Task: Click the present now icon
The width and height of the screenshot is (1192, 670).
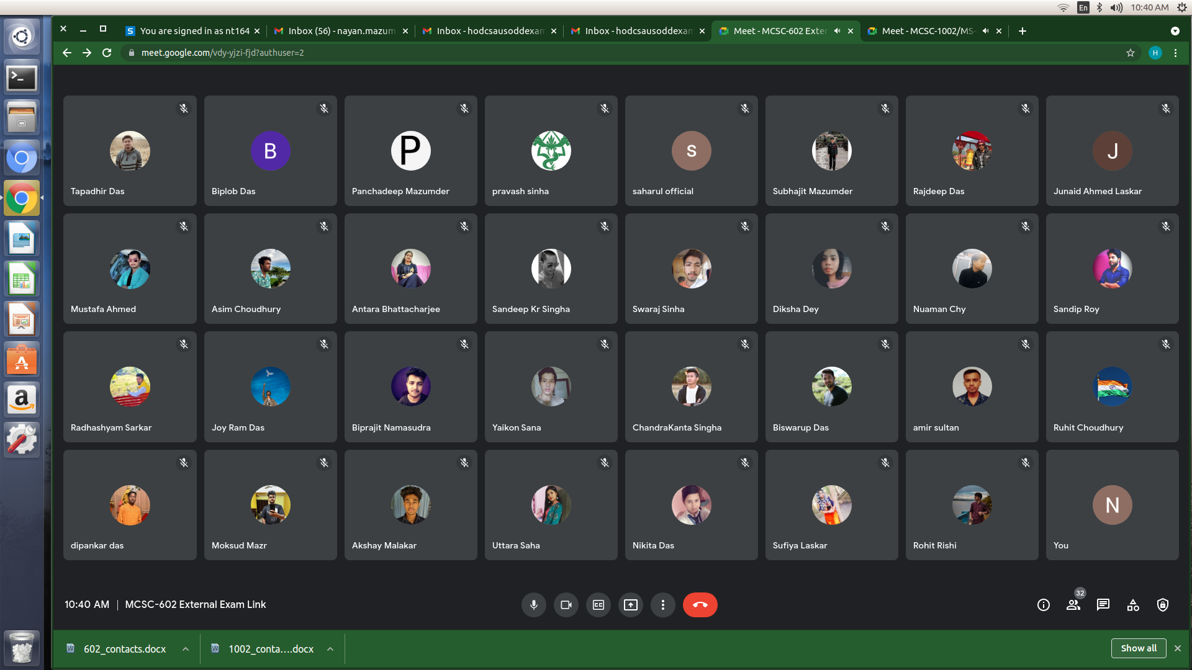Action: (630, 605)
